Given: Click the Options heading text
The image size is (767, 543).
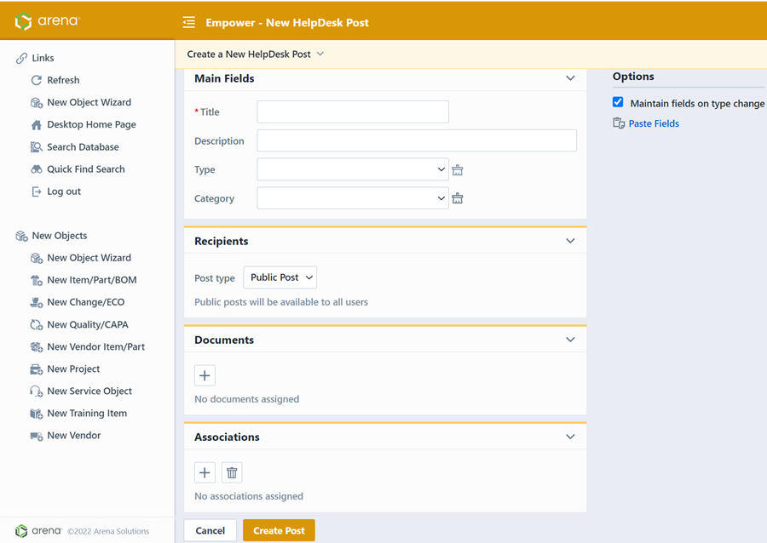Looking at the screenshot, I should click(x=633, y=77).
